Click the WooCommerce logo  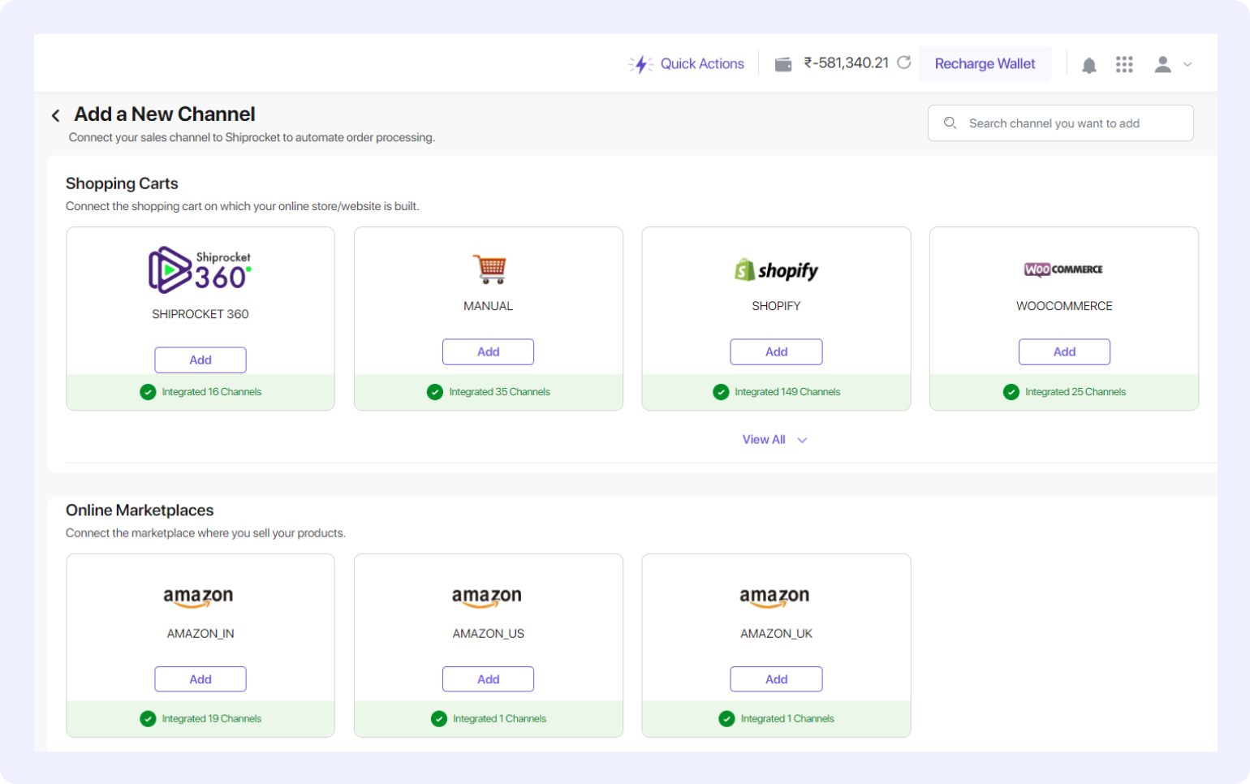[1063, 269]
